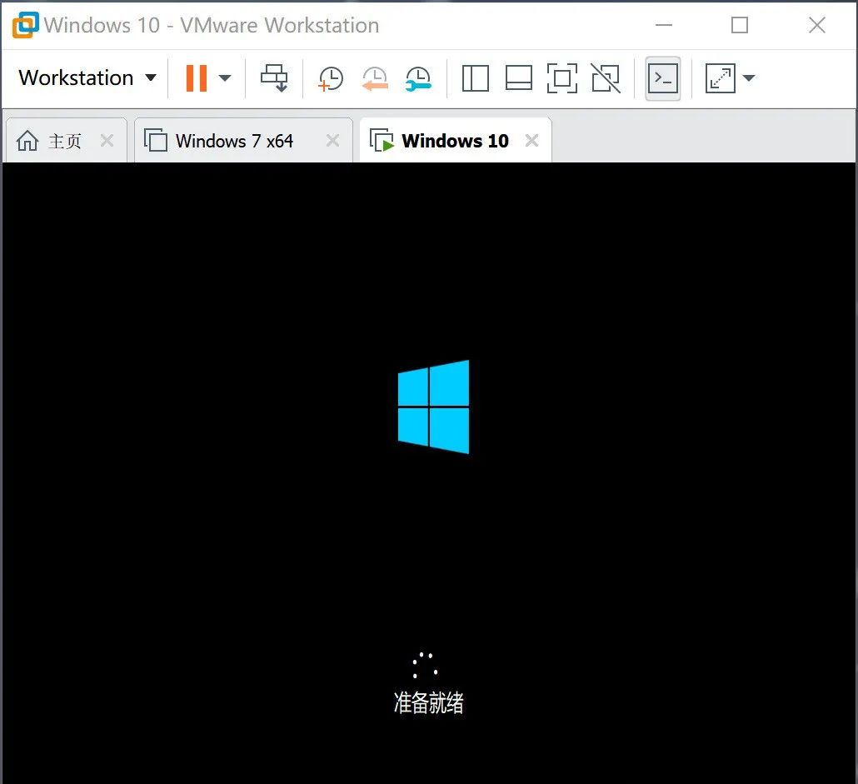Click inside the Windows 10 guest console

click(429, 467)
